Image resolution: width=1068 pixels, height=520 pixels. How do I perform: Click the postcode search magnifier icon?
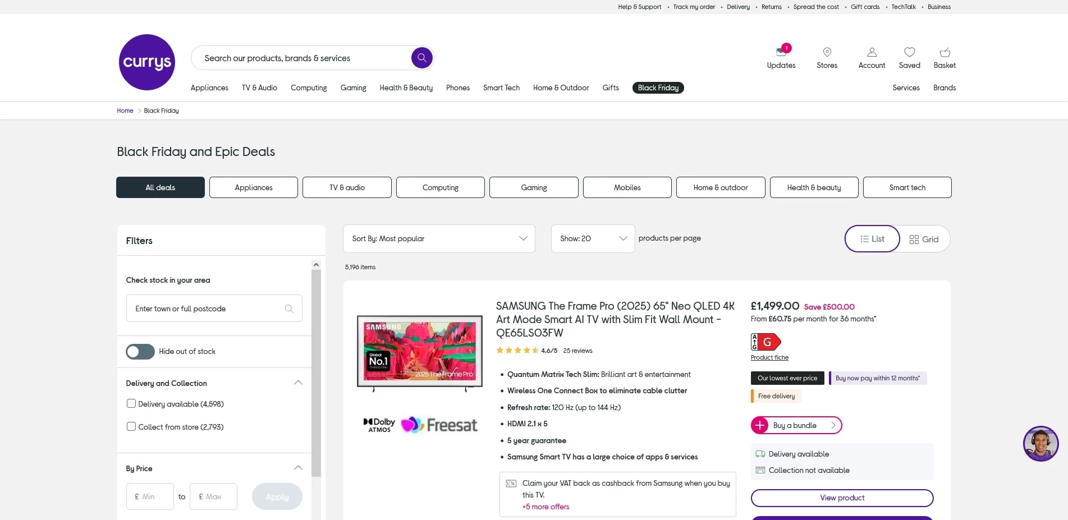[289, 308]
